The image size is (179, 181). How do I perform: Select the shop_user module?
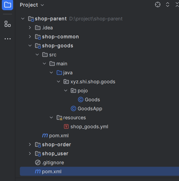tap(55, 153)
